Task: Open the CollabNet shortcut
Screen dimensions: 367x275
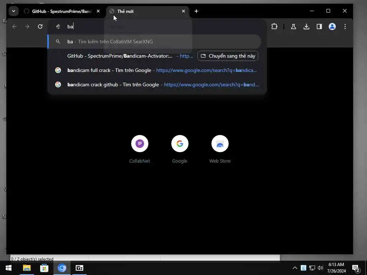Action: coord(140,149)
